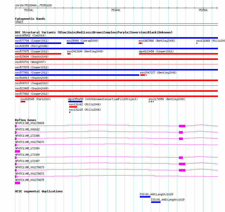Click NFATC1|NM_172388 gene label
Screen dimensions: 225x212
point(27,136)
